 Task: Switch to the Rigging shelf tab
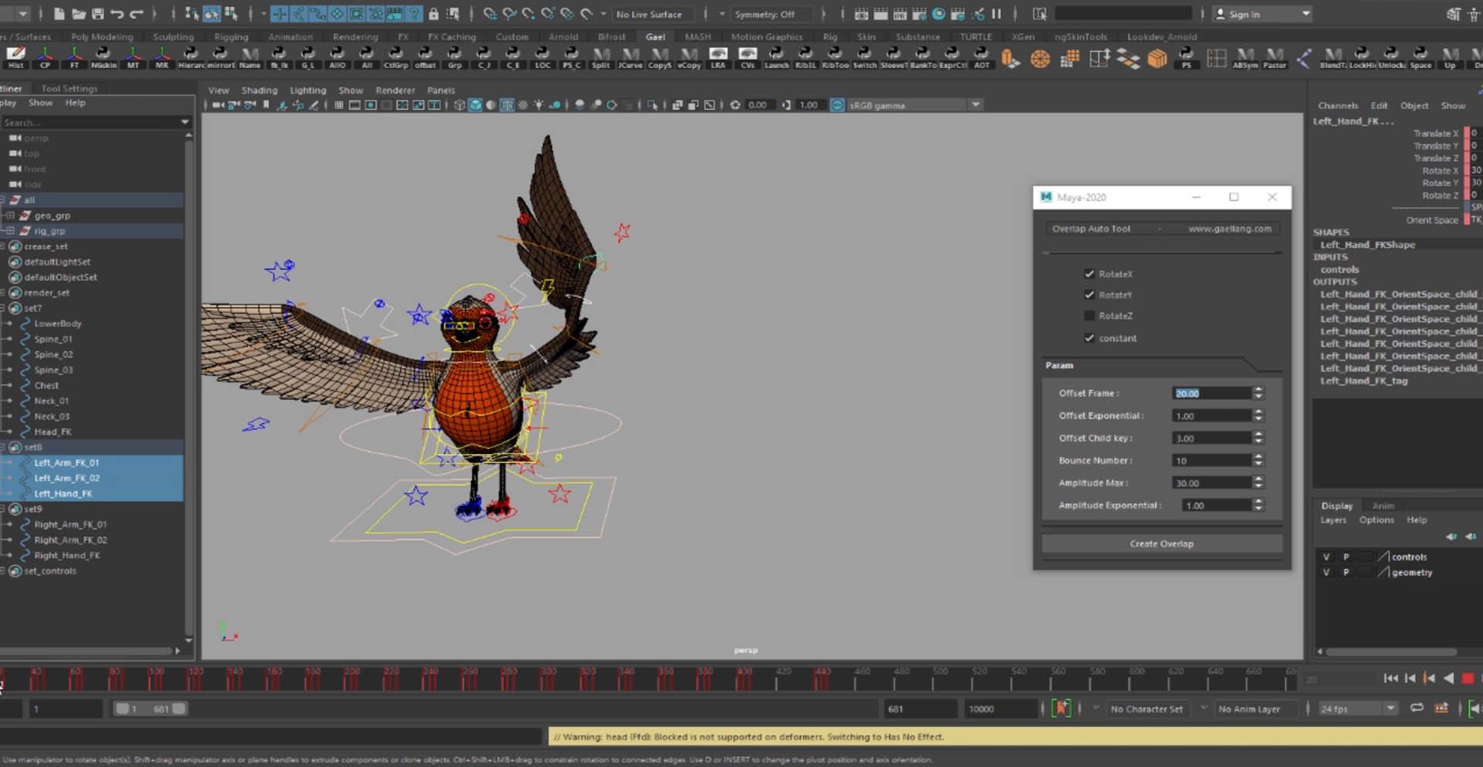pyautogui.click(x=231, y=36)
